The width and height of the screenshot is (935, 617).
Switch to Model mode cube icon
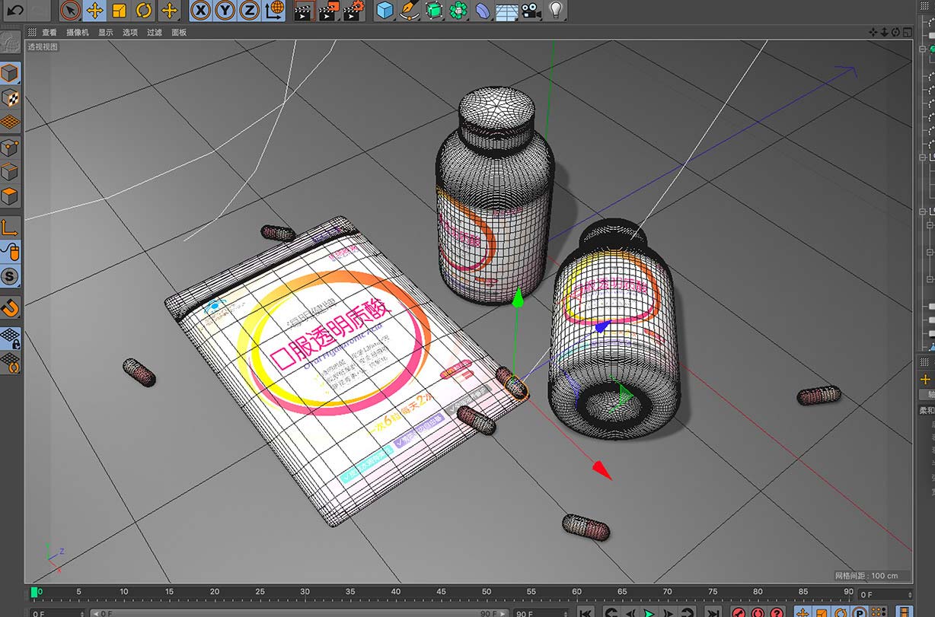(x=10, y=73)
